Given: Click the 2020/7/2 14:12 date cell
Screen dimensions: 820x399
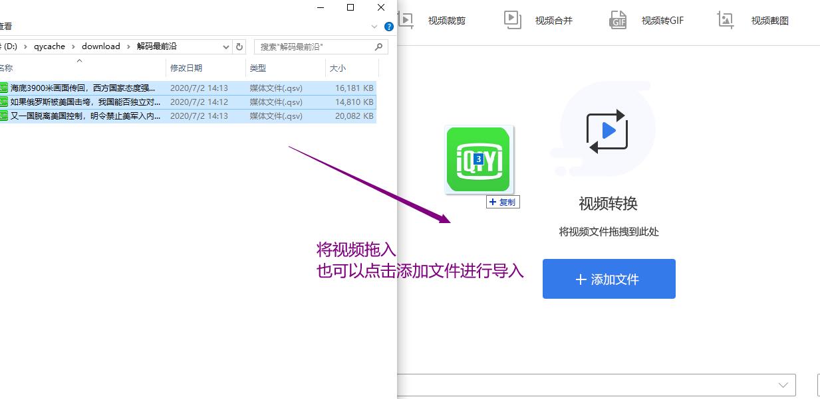Looking at the screenshot, I should pyautogui.click(x=199, y=102).
